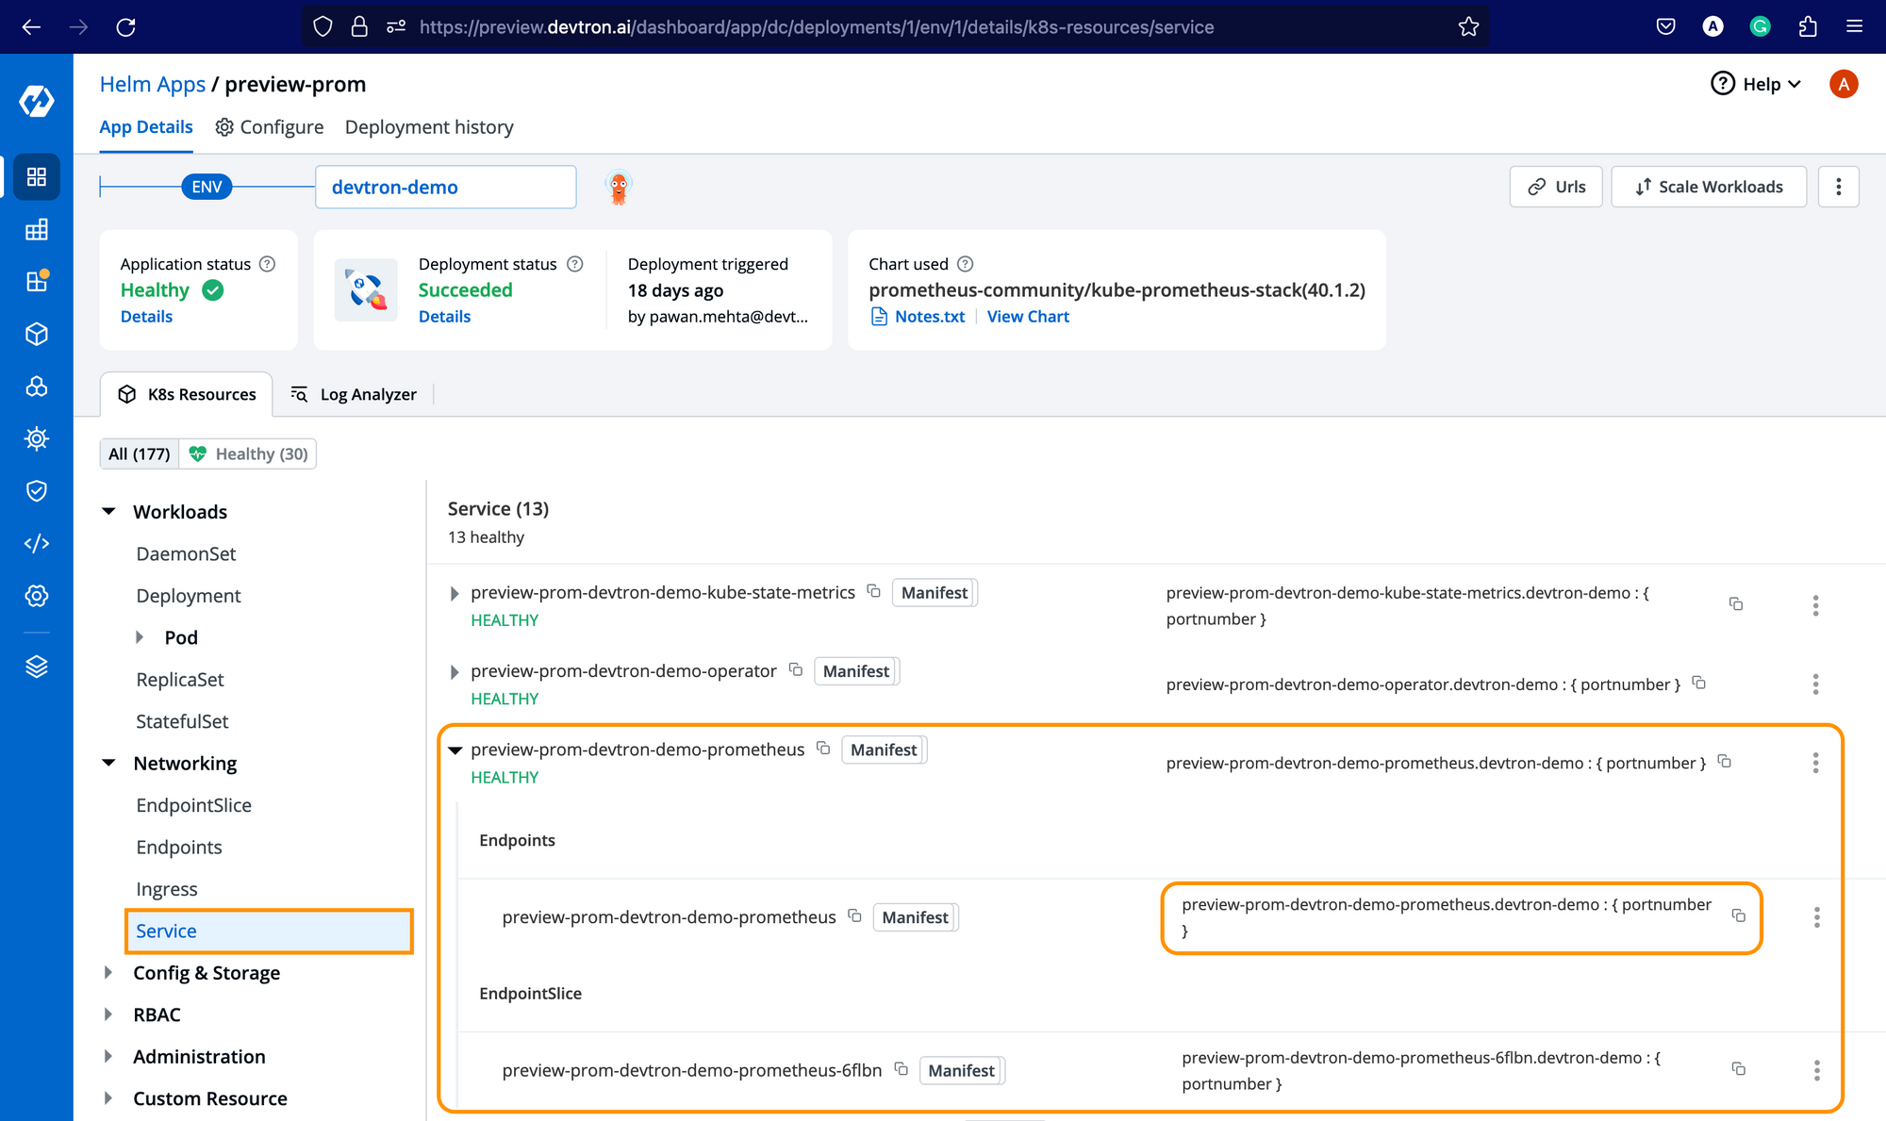This screenshot has width=1886, height=1121.
Task: Open the Applications grid icon in sidebar
Action: (37, 177)
